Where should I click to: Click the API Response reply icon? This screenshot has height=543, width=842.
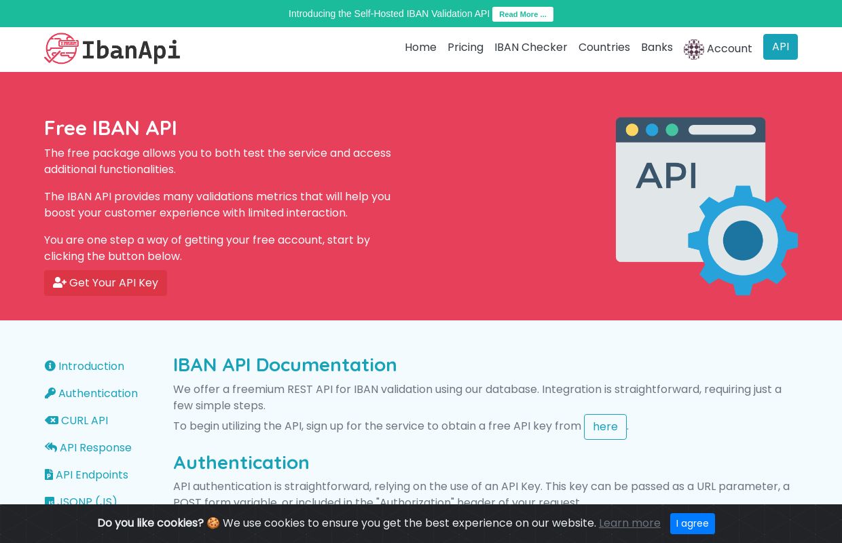[51, 447]
